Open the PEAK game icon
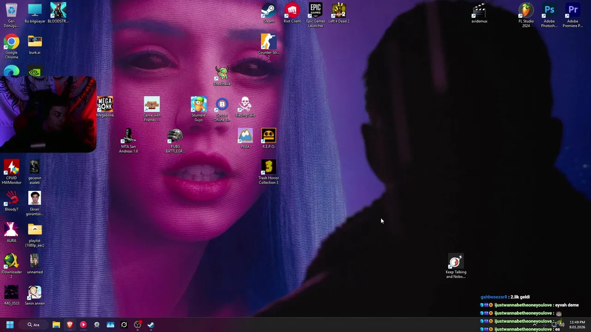The width and height of the screenshot is (591, 332). pyautogui.click(x=245, y=138)
